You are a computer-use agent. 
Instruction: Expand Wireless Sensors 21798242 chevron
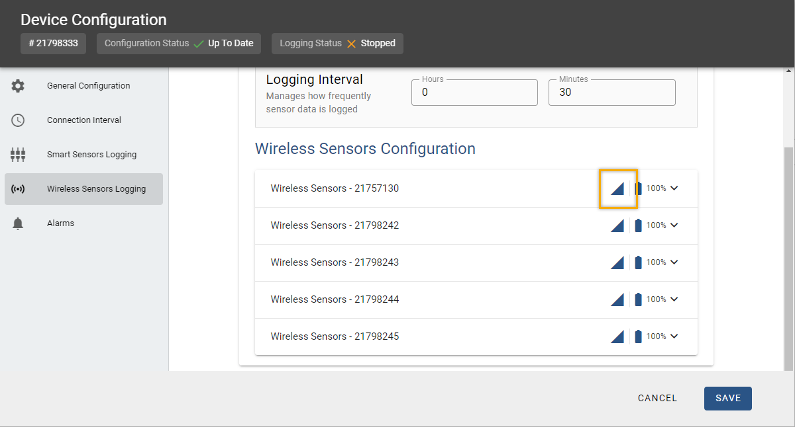point(674,225)
